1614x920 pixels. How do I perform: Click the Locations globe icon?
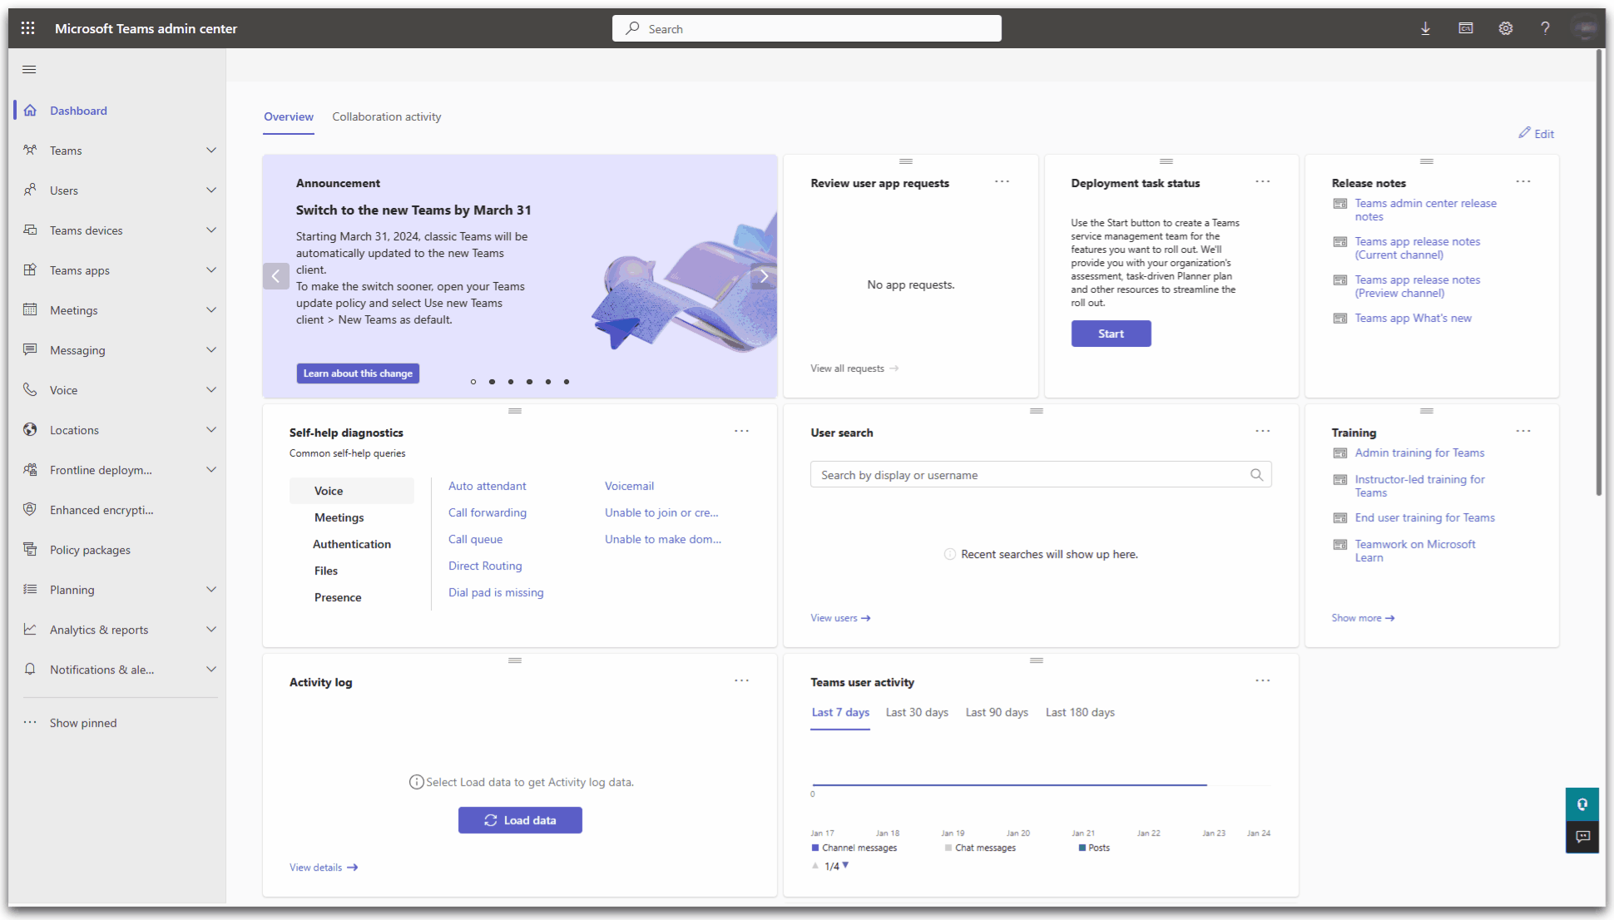point(30,430)
